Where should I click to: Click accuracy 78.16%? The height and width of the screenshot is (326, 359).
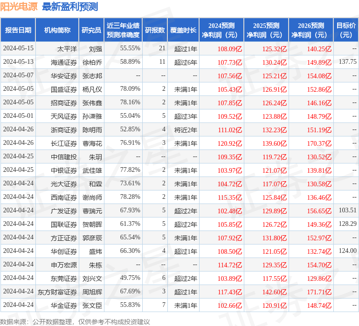click(x=130, y=102)
